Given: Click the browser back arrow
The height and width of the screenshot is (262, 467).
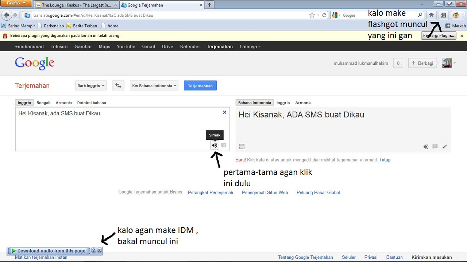Looking at the screenshot, I should (x=7, y=15).
